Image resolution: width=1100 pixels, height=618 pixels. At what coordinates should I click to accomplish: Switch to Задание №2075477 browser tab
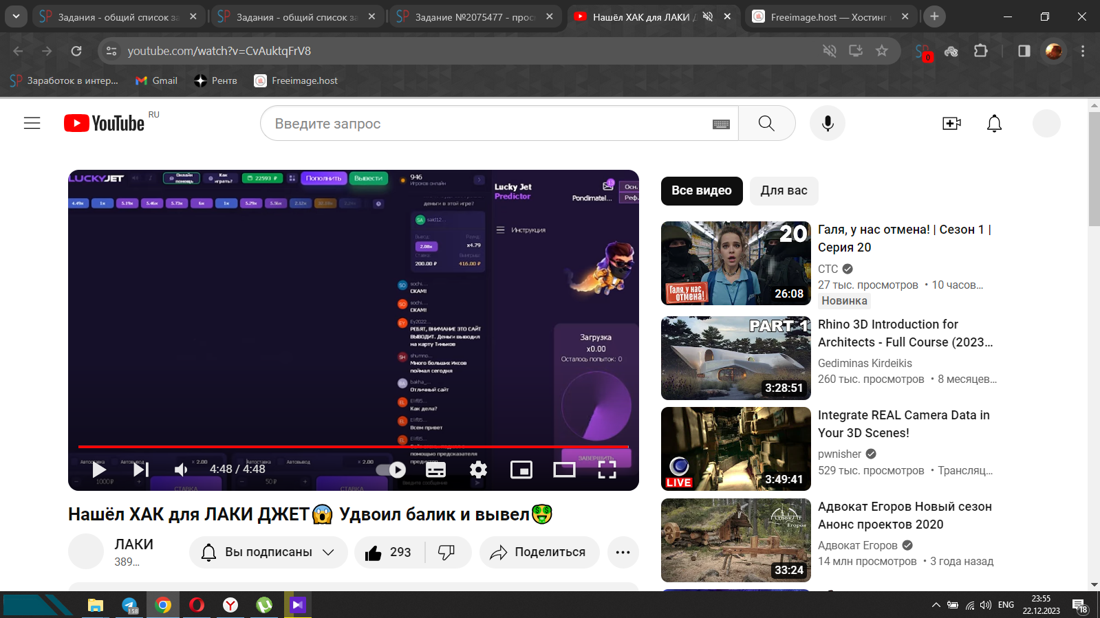pyautogui.click(x=475, y=16)
